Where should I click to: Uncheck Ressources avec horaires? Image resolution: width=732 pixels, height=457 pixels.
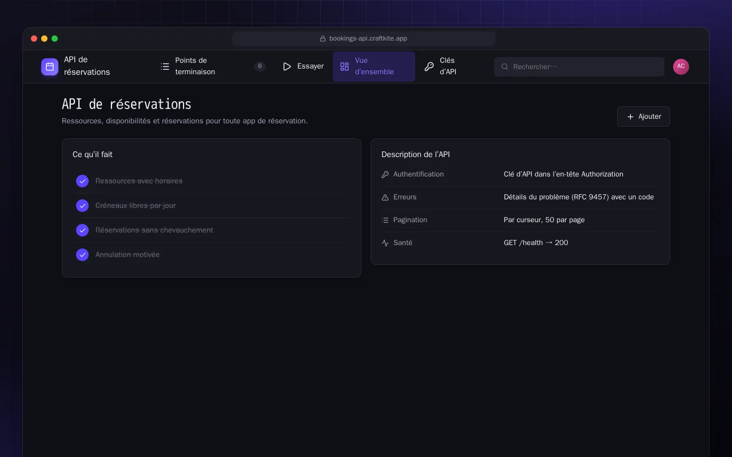[82, 181]
